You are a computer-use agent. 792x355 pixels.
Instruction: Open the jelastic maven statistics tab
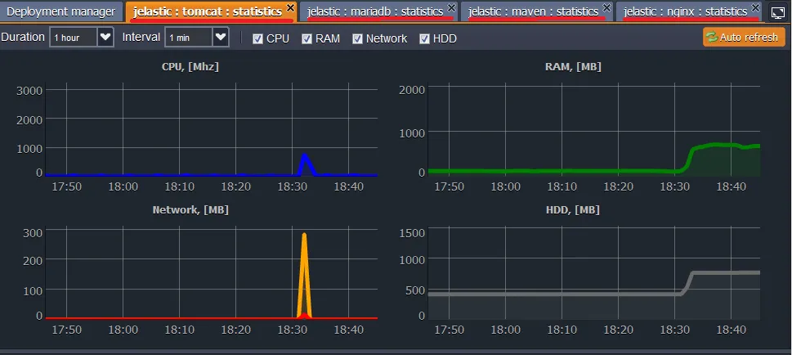(x=534, y=11)
